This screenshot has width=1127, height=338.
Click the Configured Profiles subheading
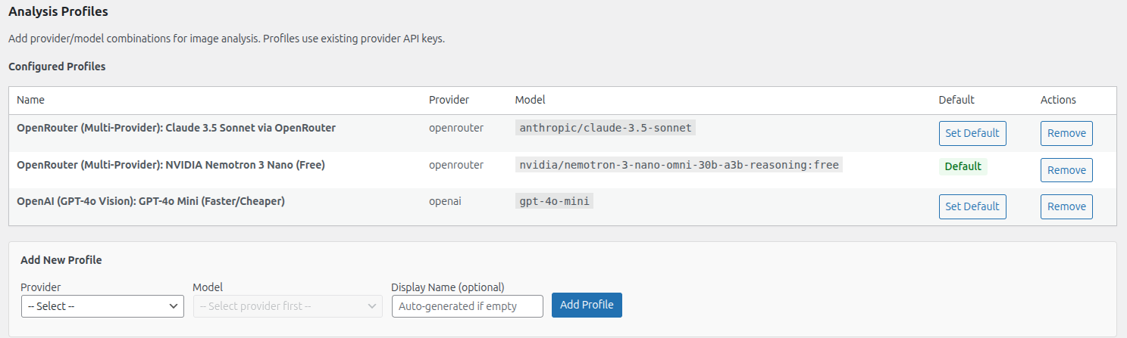pyautogui.click(x=57, y=67)
